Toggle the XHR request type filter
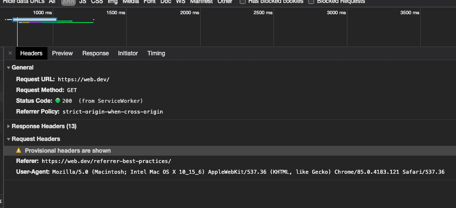 [x=68, y=2]
